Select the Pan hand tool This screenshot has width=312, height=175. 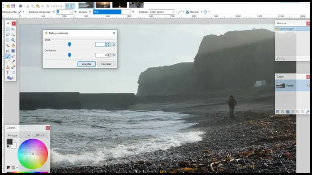[13, 46]
